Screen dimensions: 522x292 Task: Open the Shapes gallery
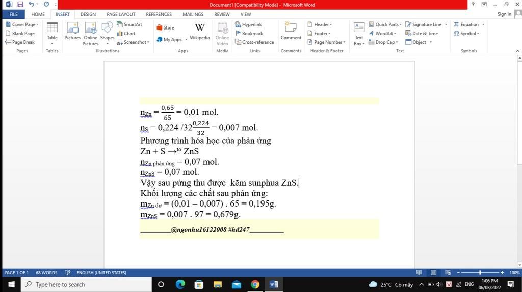(x=107, y=33)
